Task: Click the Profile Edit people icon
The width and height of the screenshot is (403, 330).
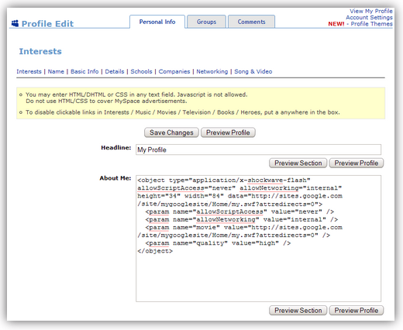Action: 15,23
